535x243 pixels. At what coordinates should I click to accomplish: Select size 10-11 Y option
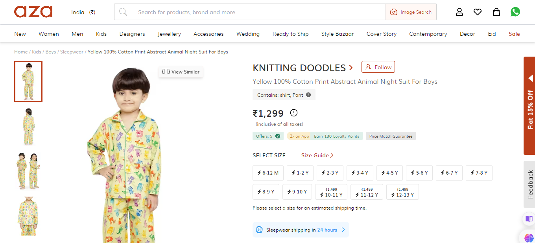click(331, 192)
